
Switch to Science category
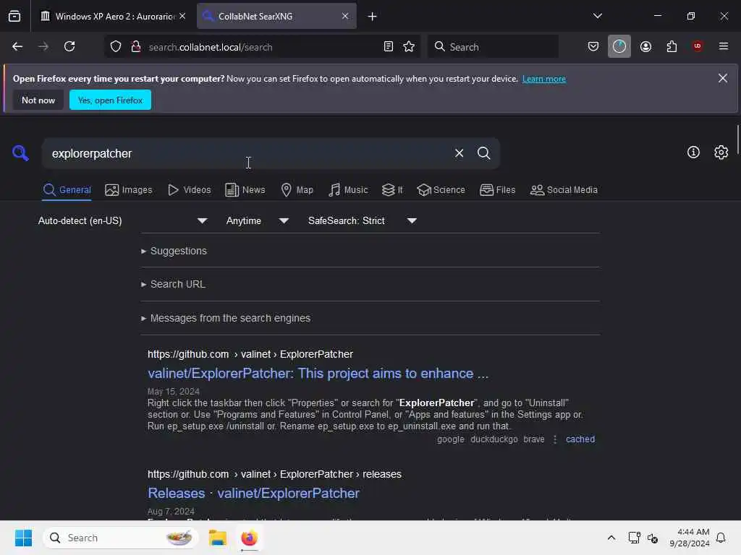pyautogui.click(x=441, y=190)
